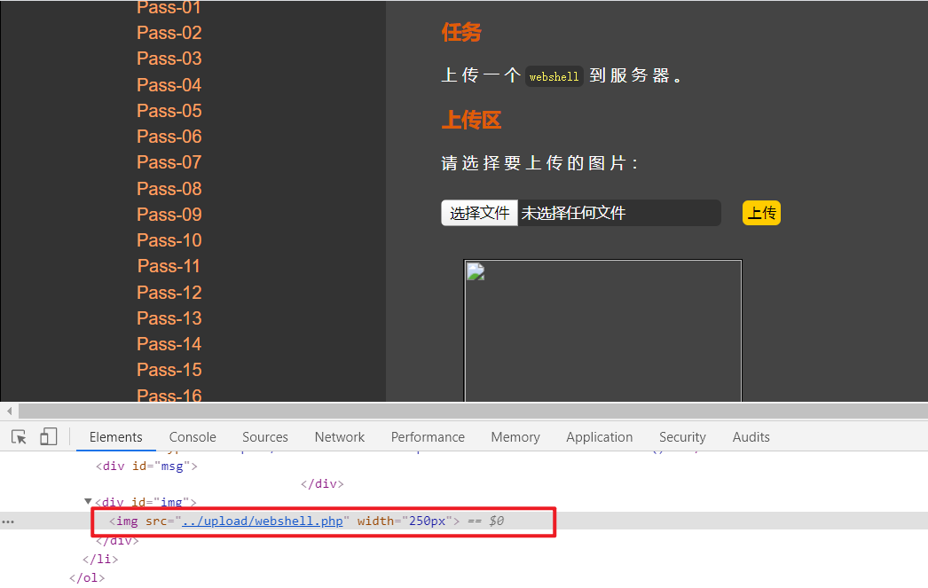Open Pass-04 level
The image size is (928, 588).
coord(169,85)
